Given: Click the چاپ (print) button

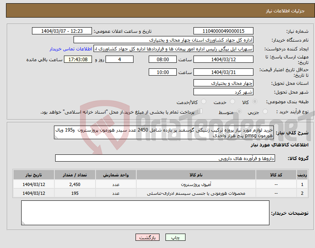Looking at the screenshot, I should click(175, 237).
